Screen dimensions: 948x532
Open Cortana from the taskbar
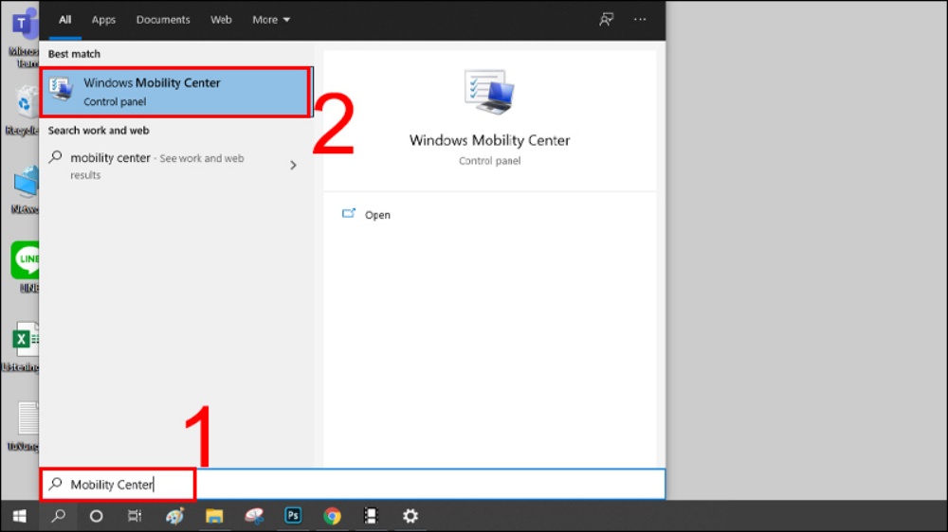point(96,516)
